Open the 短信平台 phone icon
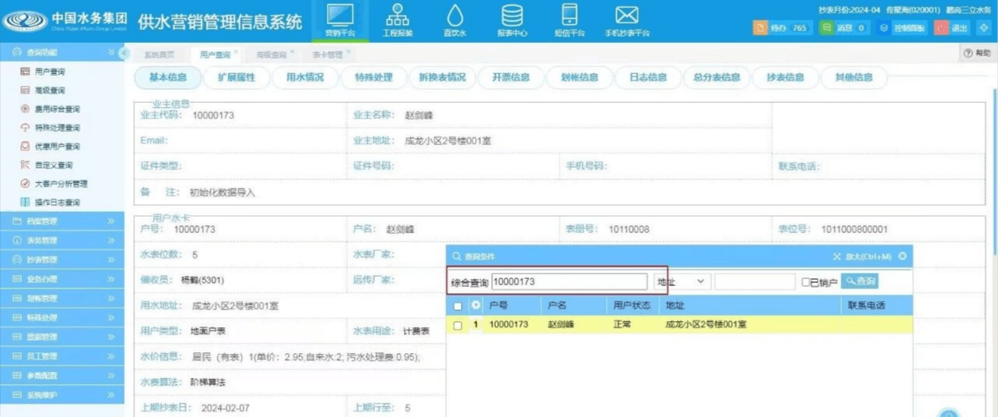The image size is (998, 417). click(569, 19)
